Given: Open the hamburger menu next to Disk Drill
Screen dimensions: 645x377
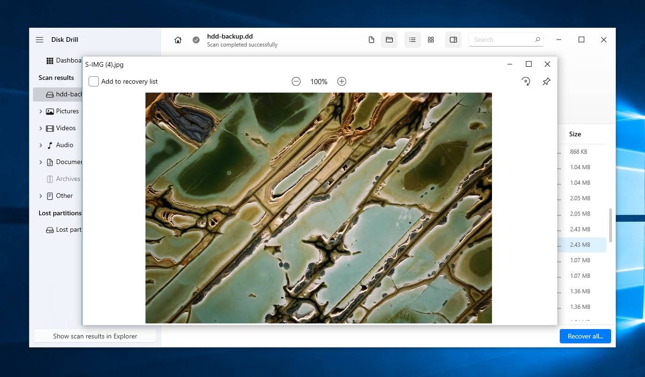Looking at the screenshot, I should tap(40, 40).
